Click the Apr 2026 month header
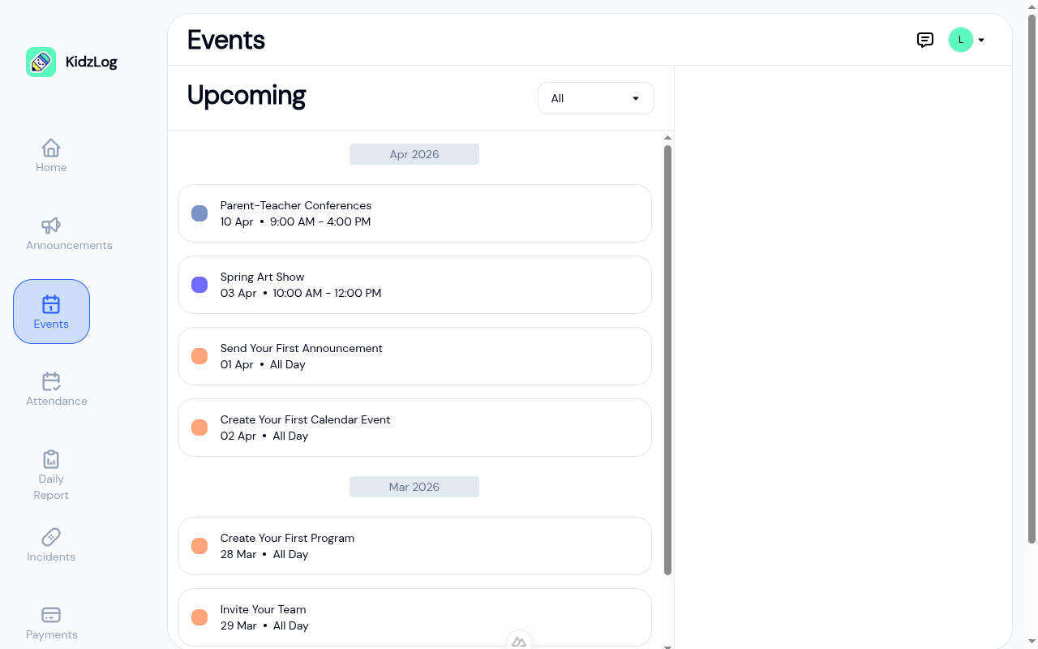 [414, 154]
